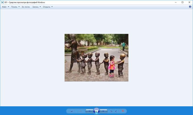
Task: Delete the photo with red X
Action: [x=123, y=111]
